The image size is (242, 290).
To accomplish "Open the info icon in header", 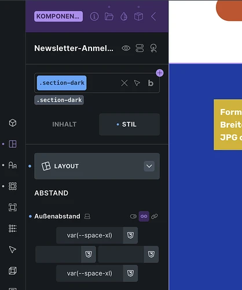I will click(x=94, y=17).
